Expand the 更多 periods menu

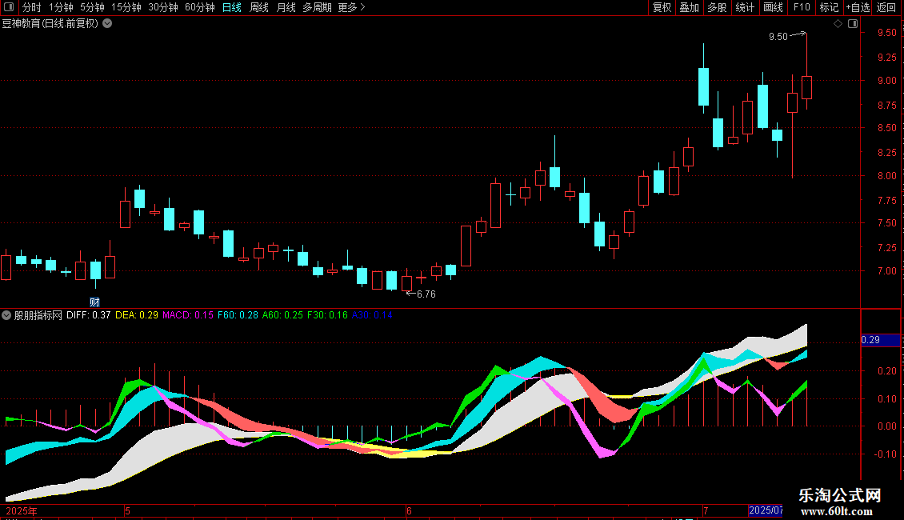point(352,7)
